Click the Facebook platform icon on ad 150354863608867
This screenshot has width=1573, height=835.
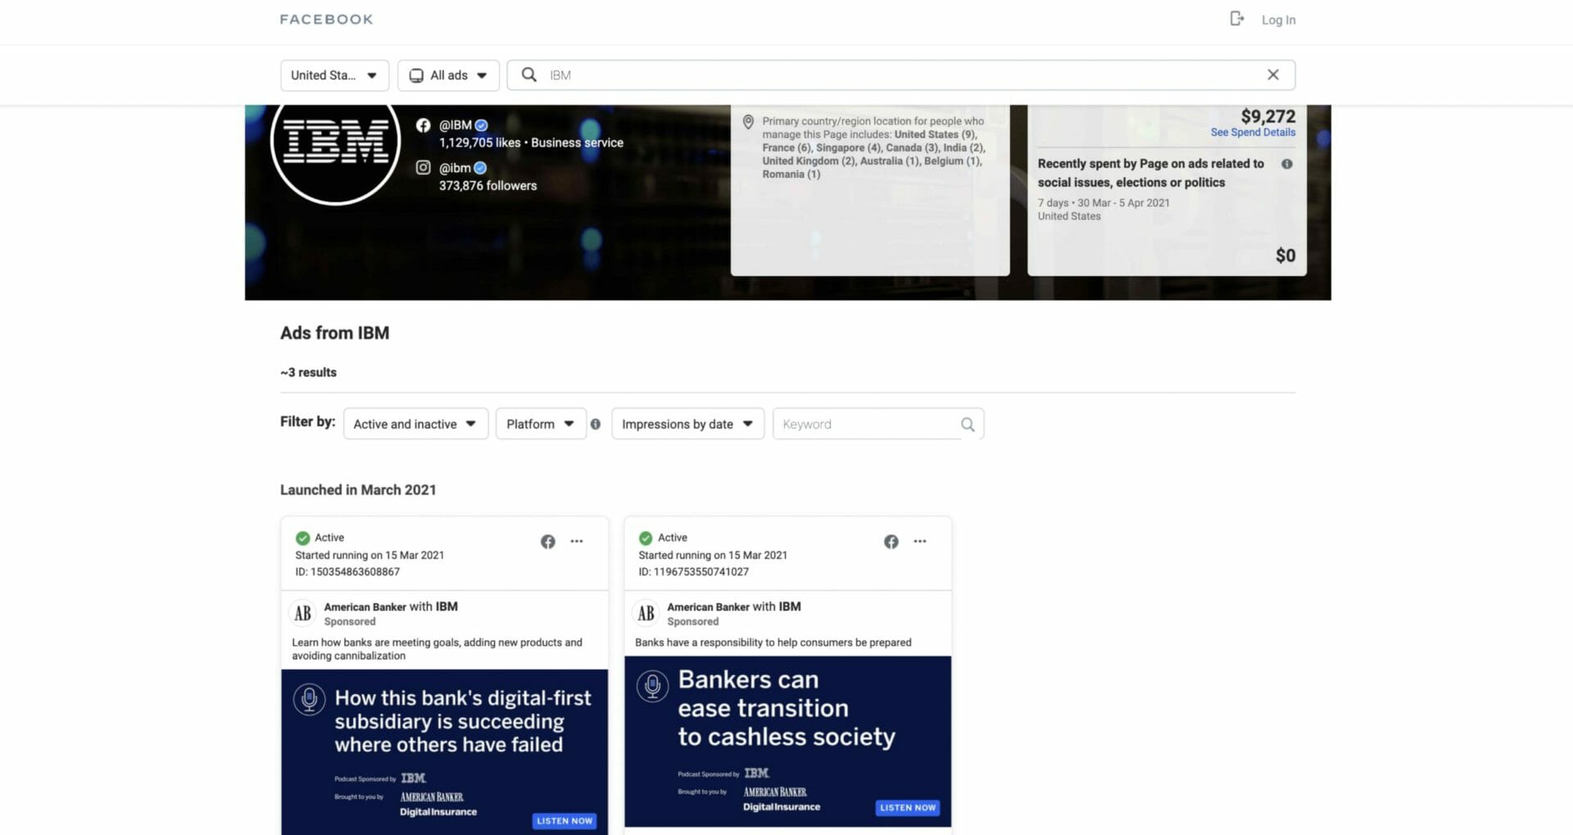coord(548,542)
